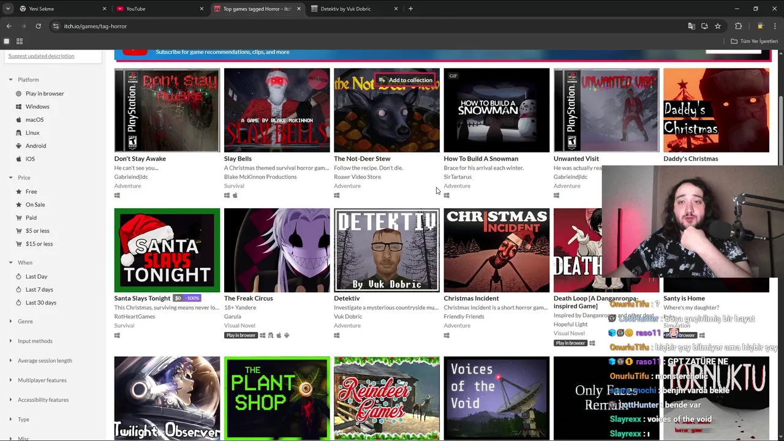Filter by Last 30 days
The width and height of the screenshot is (784, 441).
[40, 303]
